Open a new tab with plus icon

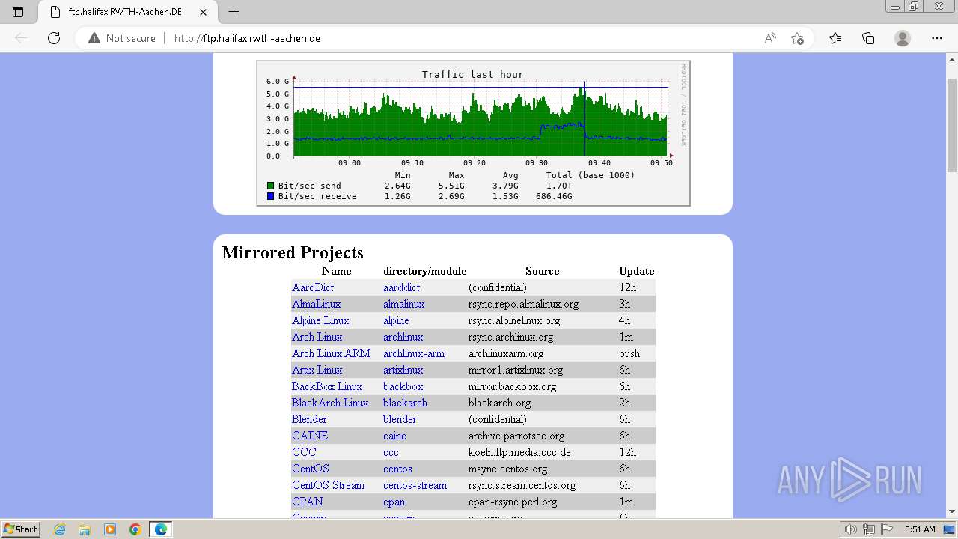(x=234, y=12)
